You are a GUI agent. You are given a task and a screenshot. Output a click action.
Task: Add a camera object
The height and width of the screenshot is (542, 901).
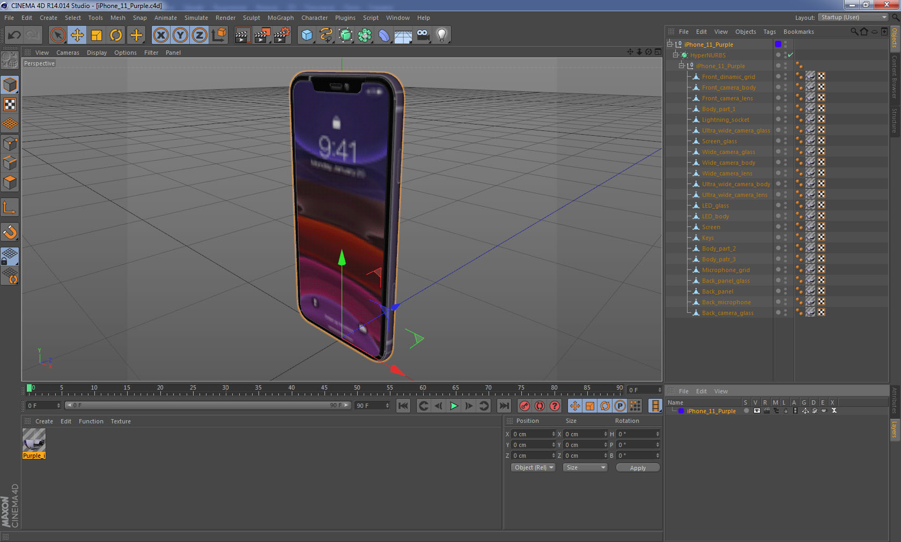(x=423, y=35)
